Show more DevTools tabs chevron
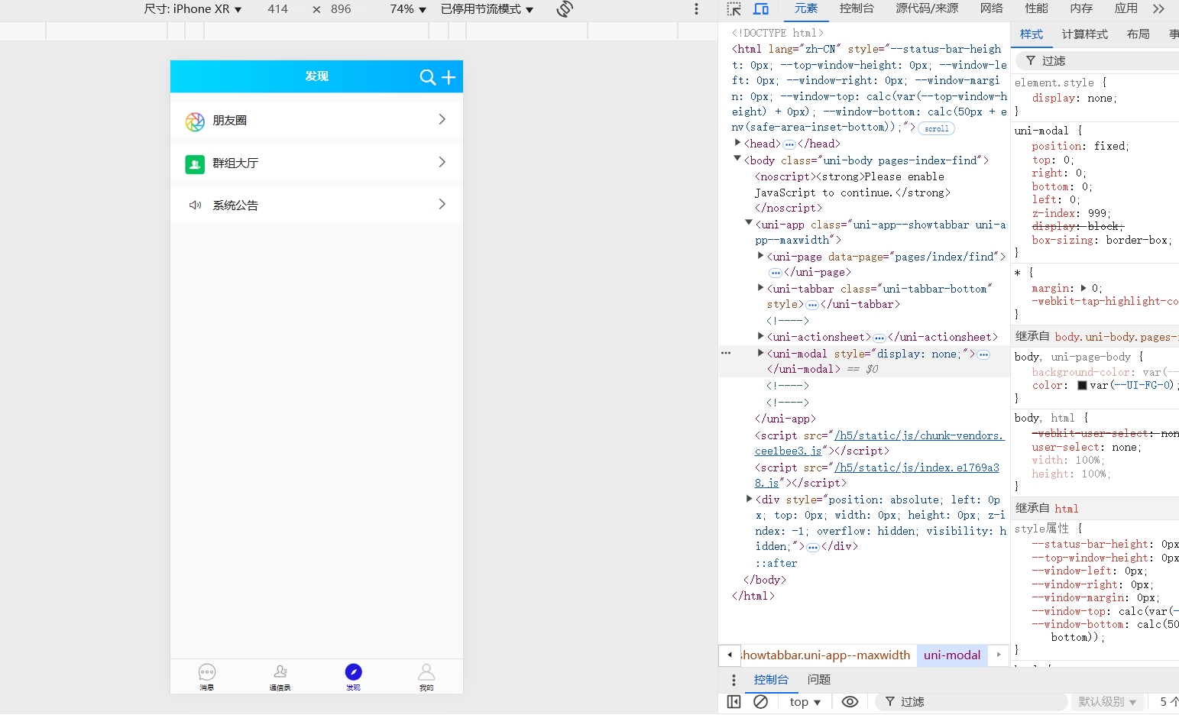 (x=1159, y=9)
